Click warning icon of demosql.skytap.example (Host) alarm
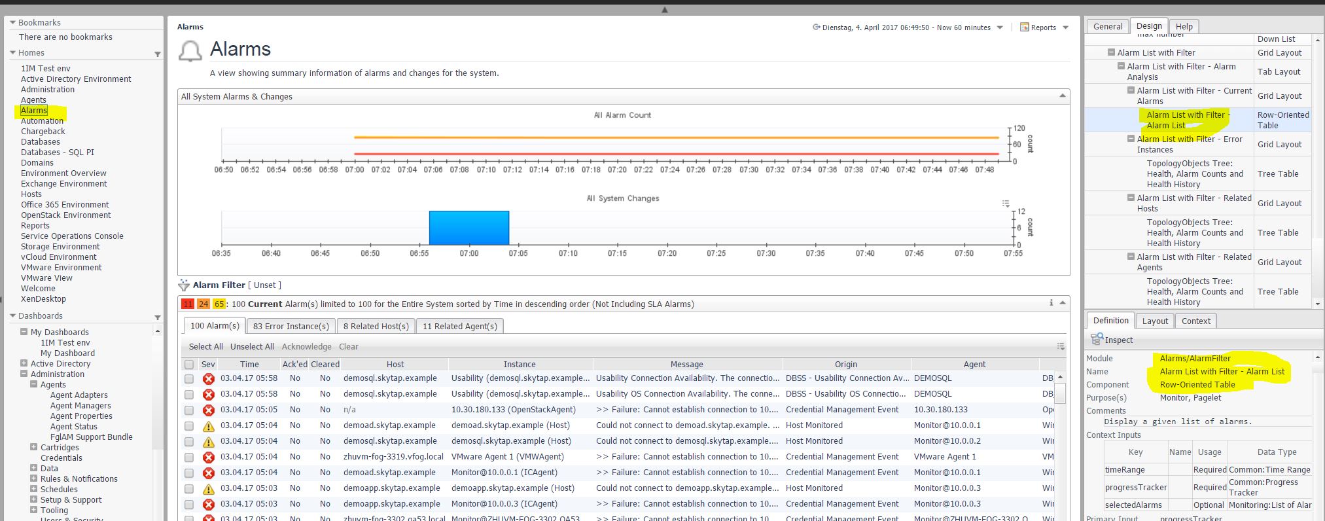The width and height of the screenshot is (1325, 521). point(208,441)
